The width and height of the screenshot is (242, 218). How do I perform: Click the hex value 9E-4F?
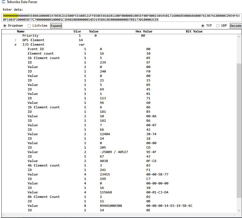pos(151,152)
